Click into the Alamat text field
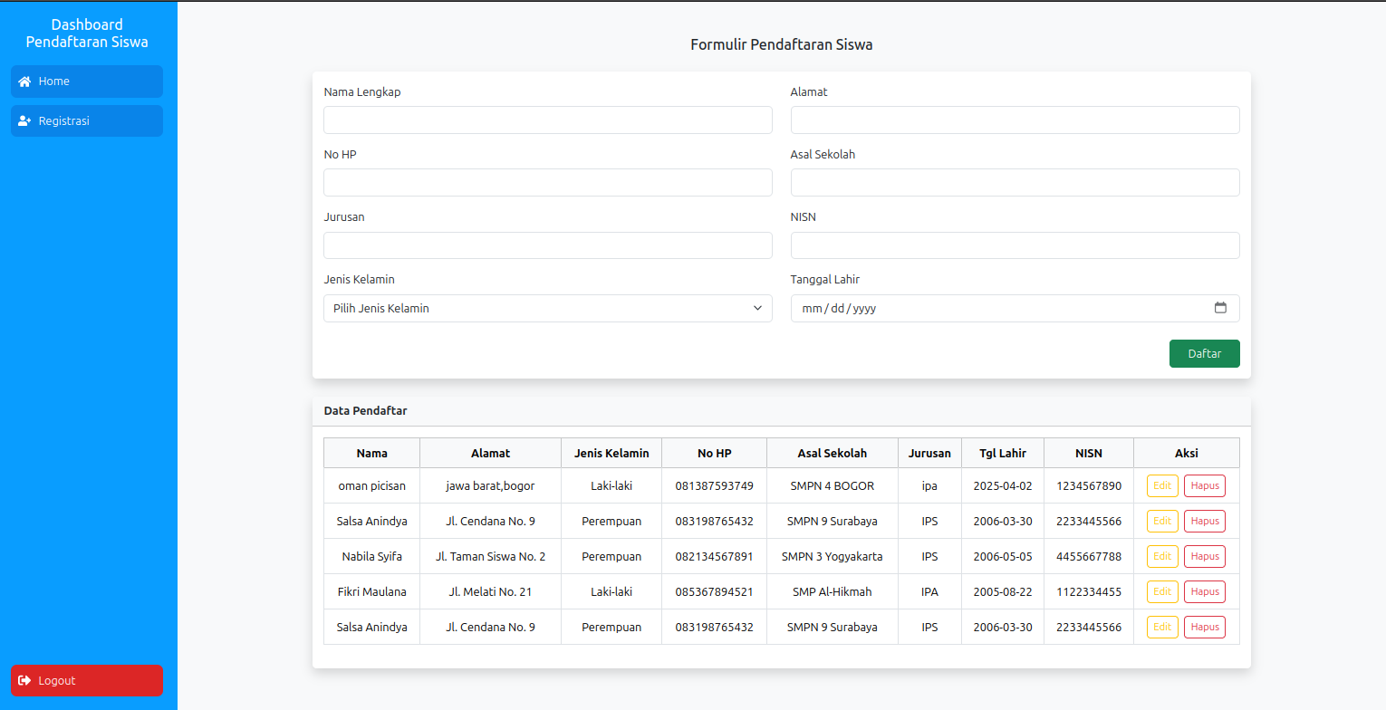 (1015, 120)
